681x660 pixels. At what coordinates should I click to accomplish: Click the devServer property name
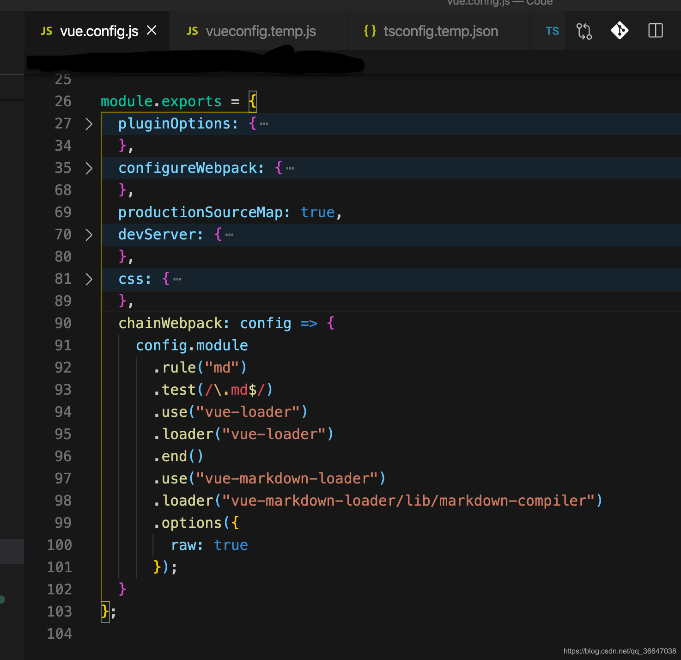157,234
